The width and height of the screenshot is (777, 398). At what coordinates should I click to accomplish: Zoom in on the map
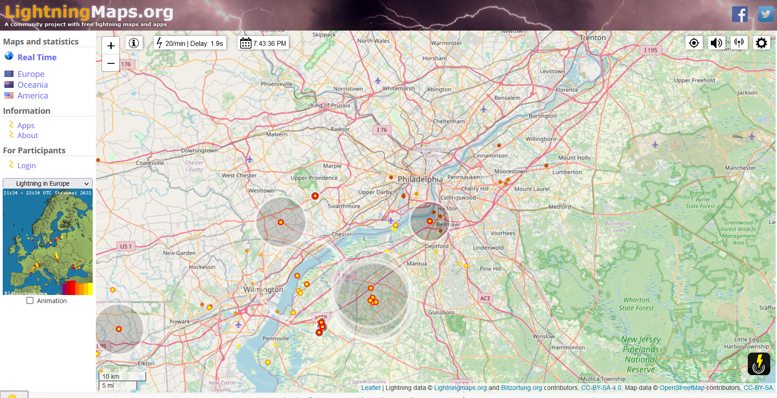tap(111, 45)
